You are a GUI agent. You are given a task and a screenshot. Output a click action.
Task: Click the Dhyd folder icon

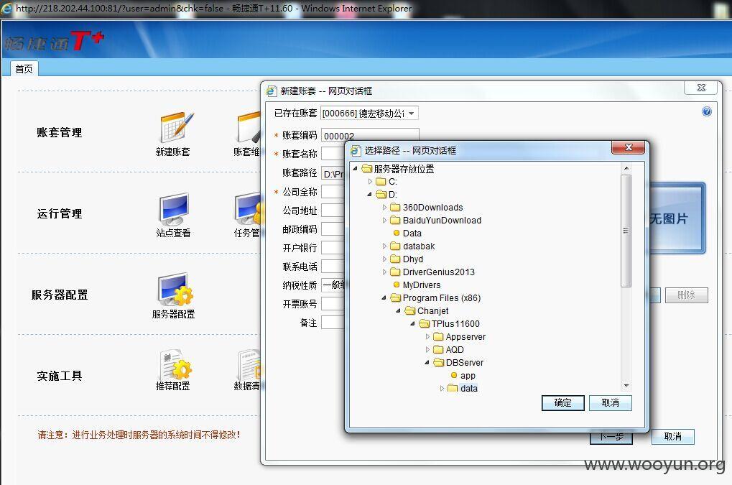point(395,259)
